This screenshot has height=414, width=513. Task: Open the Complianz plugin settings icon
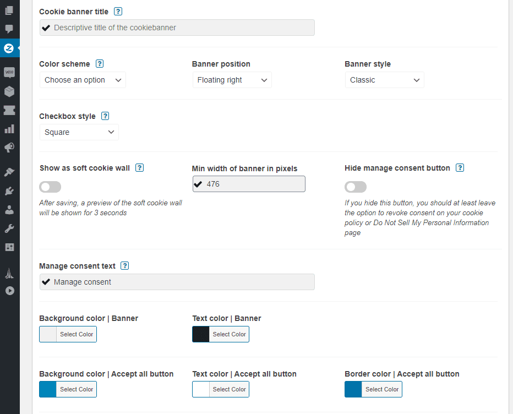(9, 48)
